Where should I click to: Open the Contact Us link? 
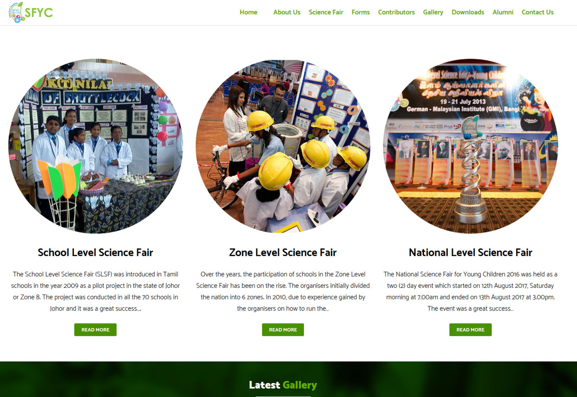(538, 13)
